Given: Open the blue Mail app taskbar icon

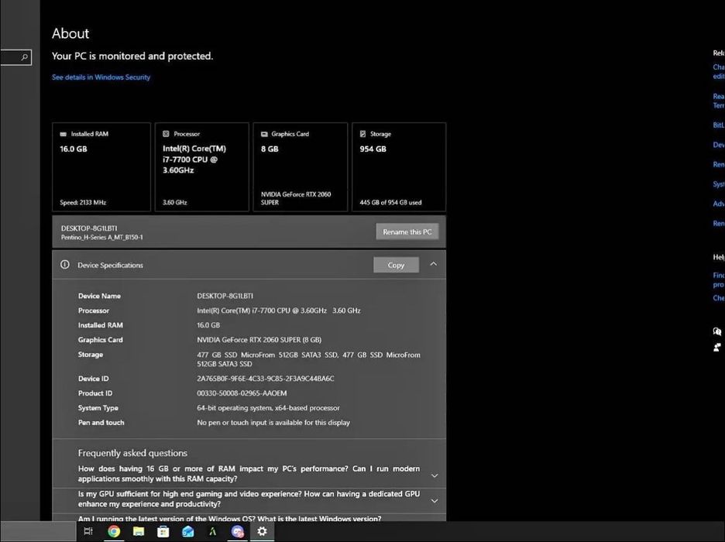Looking at the screenshot, I should pos(188,531).
